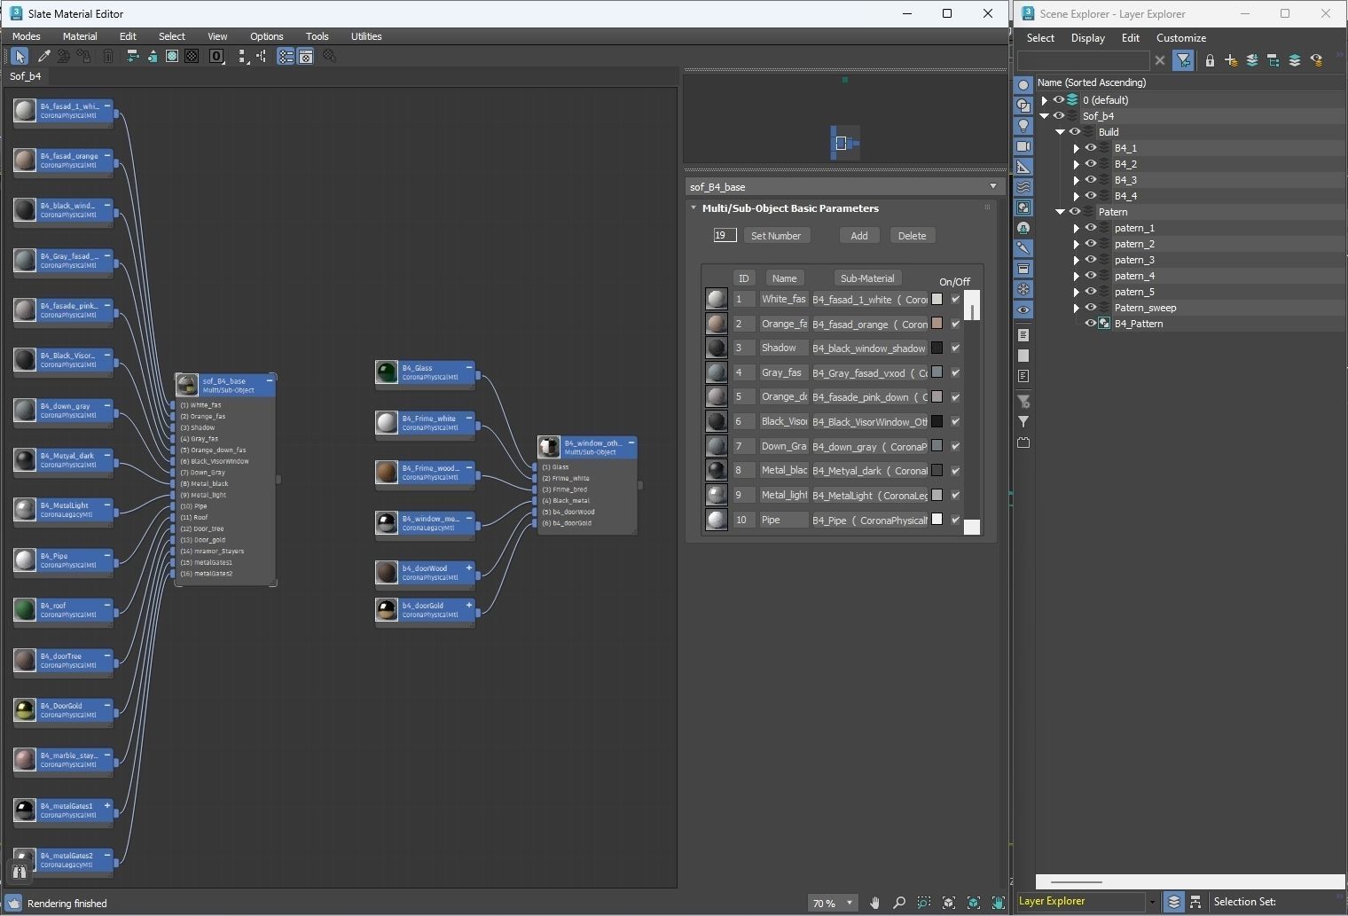Viewport: 1348px width, 916px height.
Task: Activate the Select Tool arrow in Slate toolbar
Action: coord(20,56)
